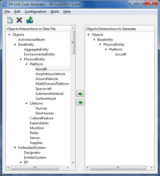Select Spacecraft in the tree
The height and width of the screenshot is (176, 160).
point(43,89)
